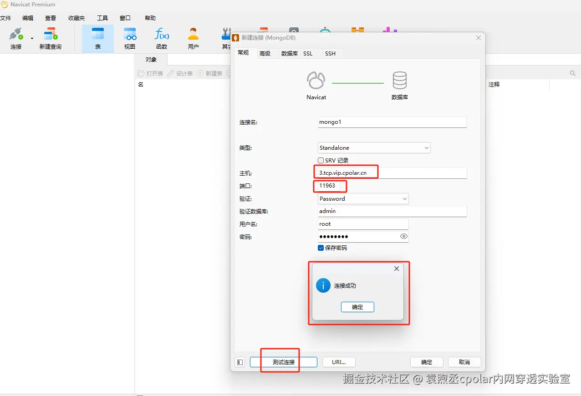Click the Navicat Premium title bar icon
This screenshot has width=581, height=396.
(5, 5)
